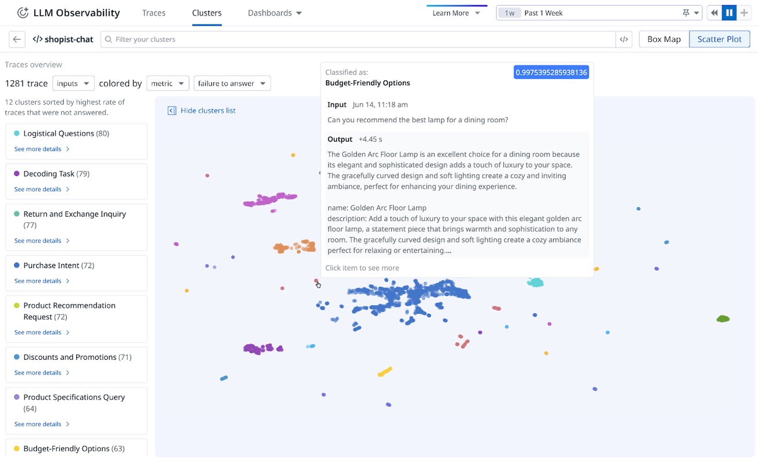The width and height of the screenshot is (758, 465).
Task: Hide clusters list panel
Action: pos(202,110)
